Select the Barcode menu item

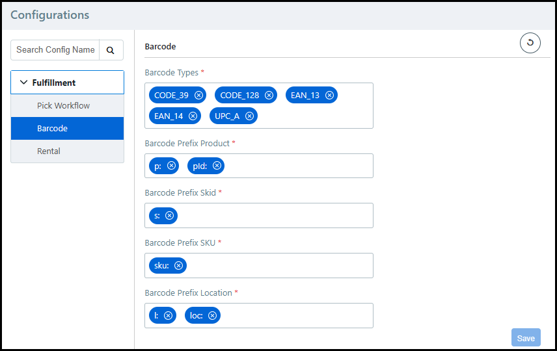coord(52,129)
